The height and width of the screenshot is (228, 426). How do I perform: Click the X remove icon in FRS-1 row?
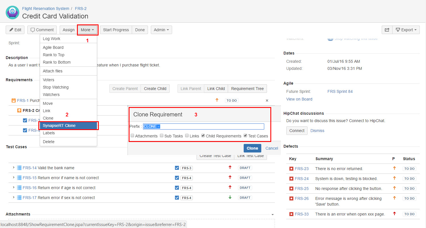(267, 101)
